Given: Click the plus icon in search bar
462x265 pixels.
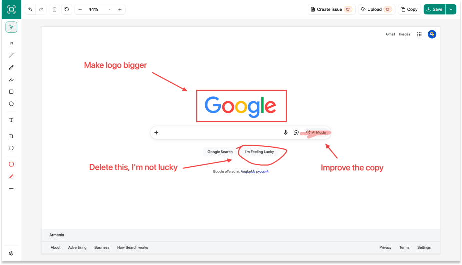Looking at the screenshot, I should [156, 133].
